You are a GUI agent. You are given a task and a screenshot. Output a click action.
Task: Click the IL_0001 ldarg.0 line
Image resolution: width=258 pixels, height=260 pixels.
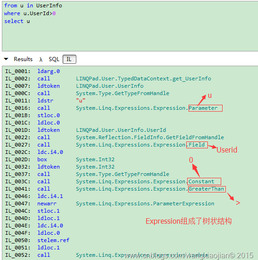pos(33,71)
